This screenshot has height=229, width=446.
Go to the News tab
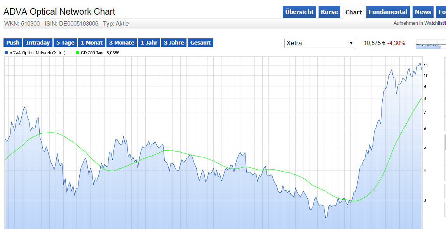point(423,12)
